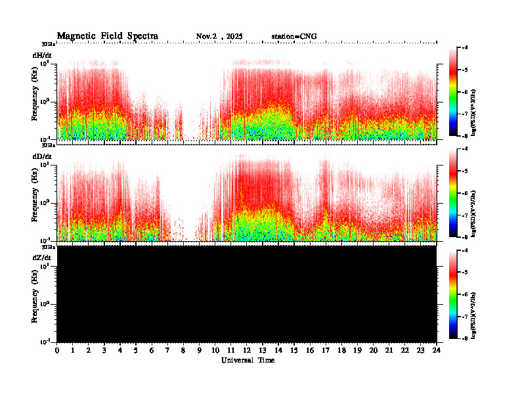Click the "Magnetic Field Spectra" title
The height and width of the screenshot is (402, 520).
coord(108,36)
